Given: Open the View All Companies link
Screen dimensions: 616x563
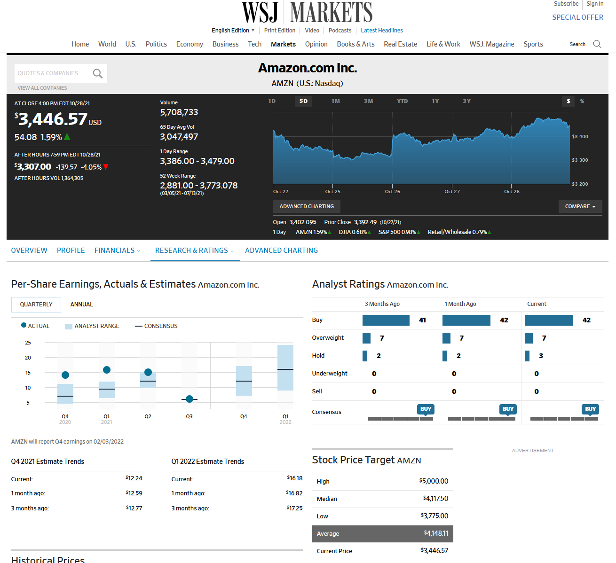Looking at the screenshot, I should pos(42,88).
